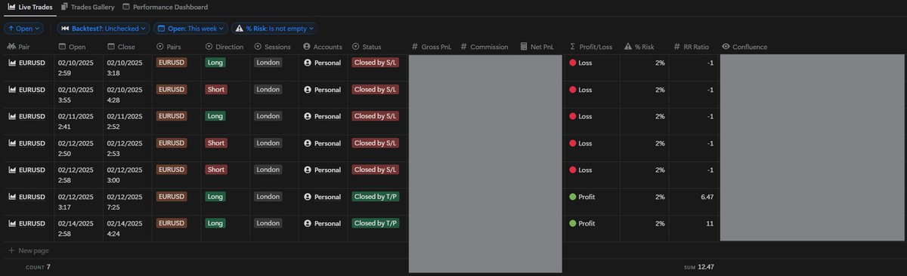Click the RR Ratio value 11
Image resolution: width=907 pixels, height=276 pixels.
[x=710, y=224]
